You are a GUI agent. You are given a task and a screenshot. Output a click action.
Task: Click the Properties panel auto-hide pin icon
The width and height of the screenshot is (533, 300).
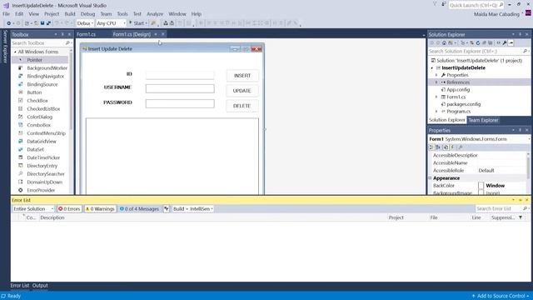520,130
